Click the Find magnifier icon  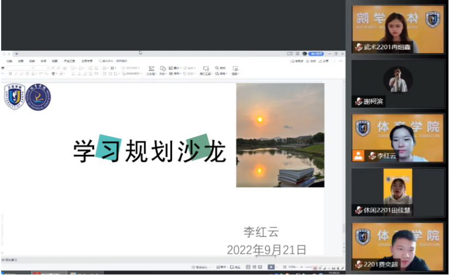coord(217,68)
